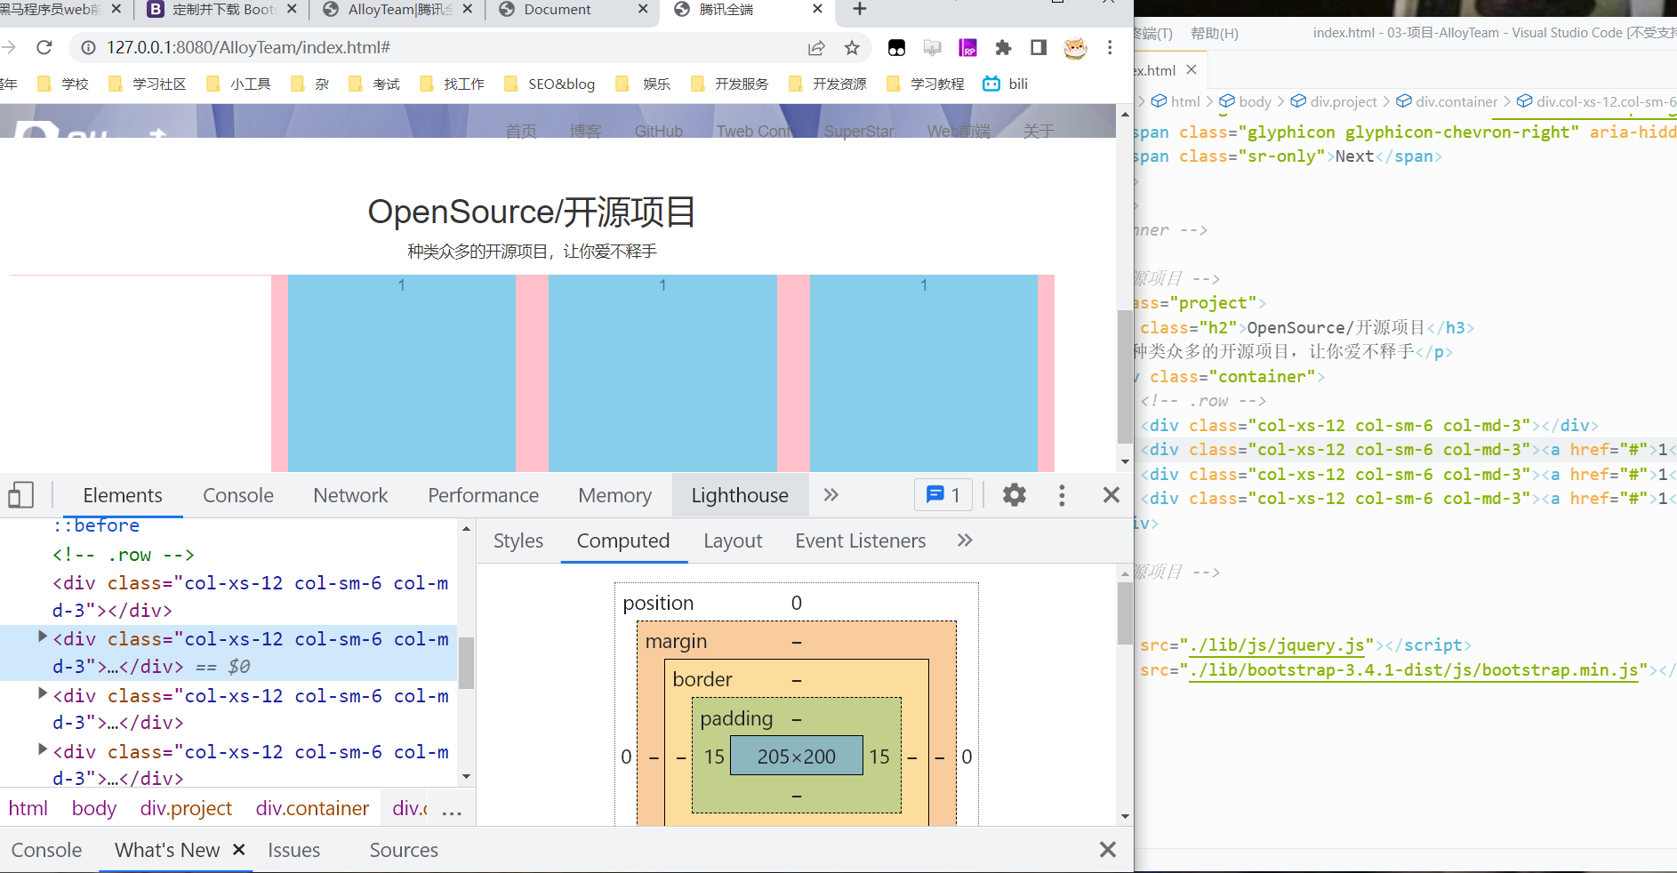Screen dimensions: 1677x873
Task: Open the Chrome profile avatar
Action: tap(1075, 48)
